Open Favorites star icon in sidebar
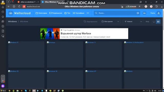The image size is (164, 92). (x=3, y=17)
